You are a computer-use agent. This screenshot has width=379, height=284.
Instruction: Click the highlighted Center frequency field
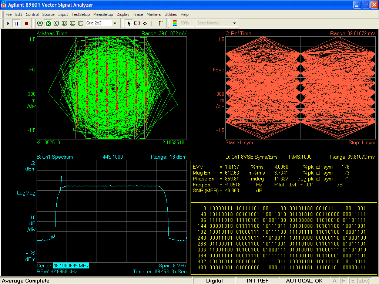[71, 266]
